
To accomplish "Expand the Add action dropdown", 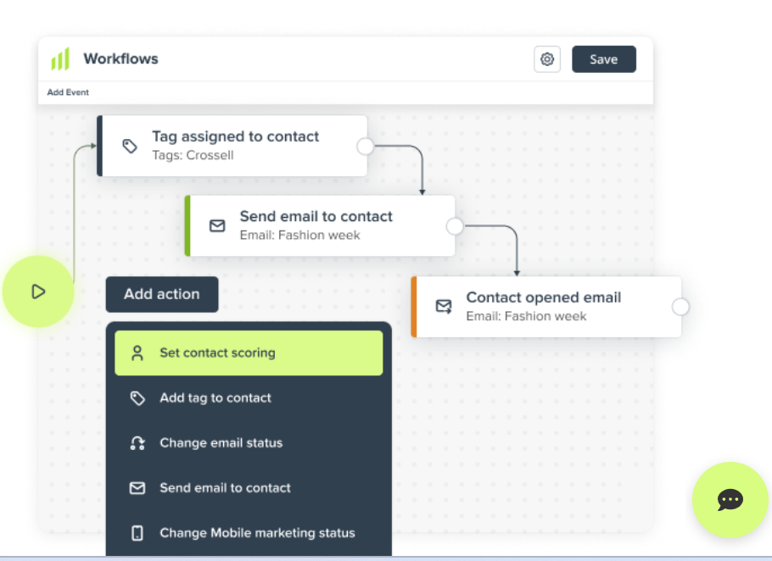I will point(162,294).
